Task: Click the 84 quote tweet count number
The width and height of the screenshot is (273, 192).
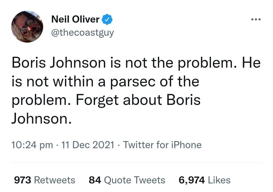Action: [x=95, y=180]
